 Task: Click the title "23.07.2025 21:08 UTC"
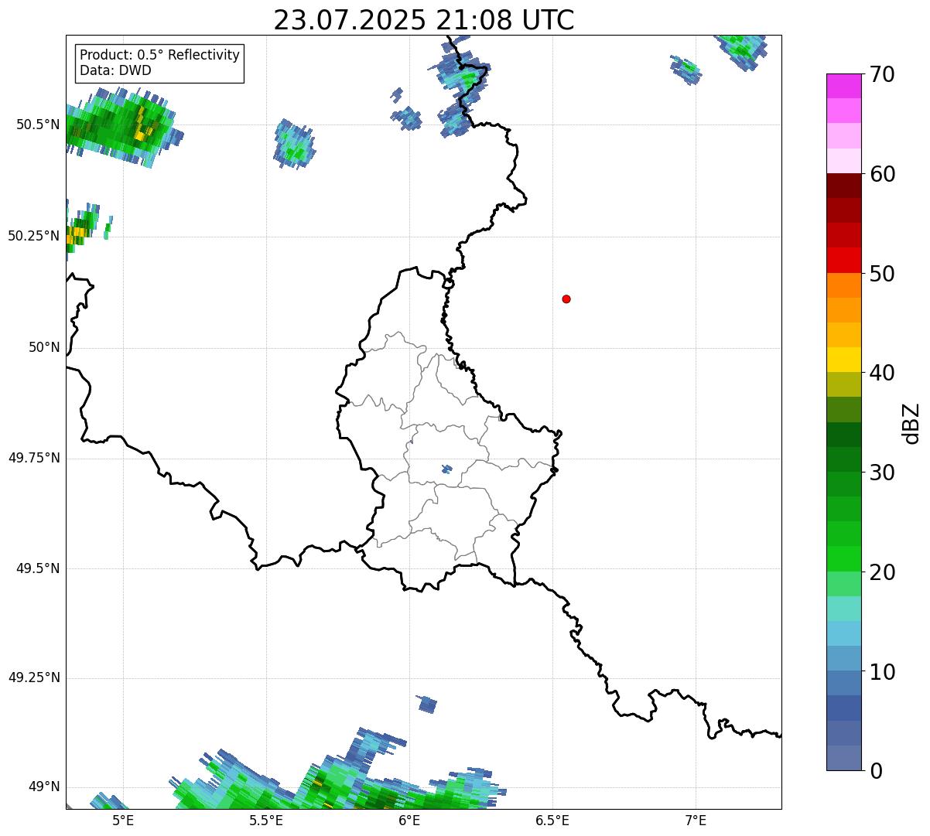[x=424, y=20]
